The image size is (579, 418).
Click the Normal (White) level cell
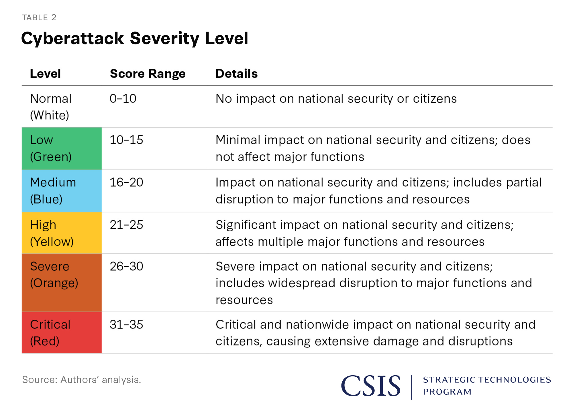point(51,107)
